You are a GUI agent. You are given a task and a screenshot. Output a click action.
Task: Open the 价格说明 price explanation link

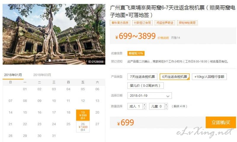(163, 38)
